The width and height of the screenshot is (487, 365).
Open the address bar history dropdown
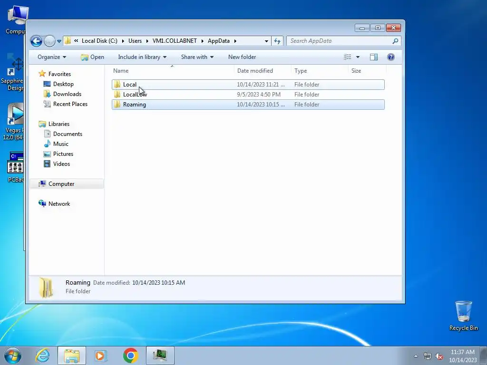[x=266, y=41]
